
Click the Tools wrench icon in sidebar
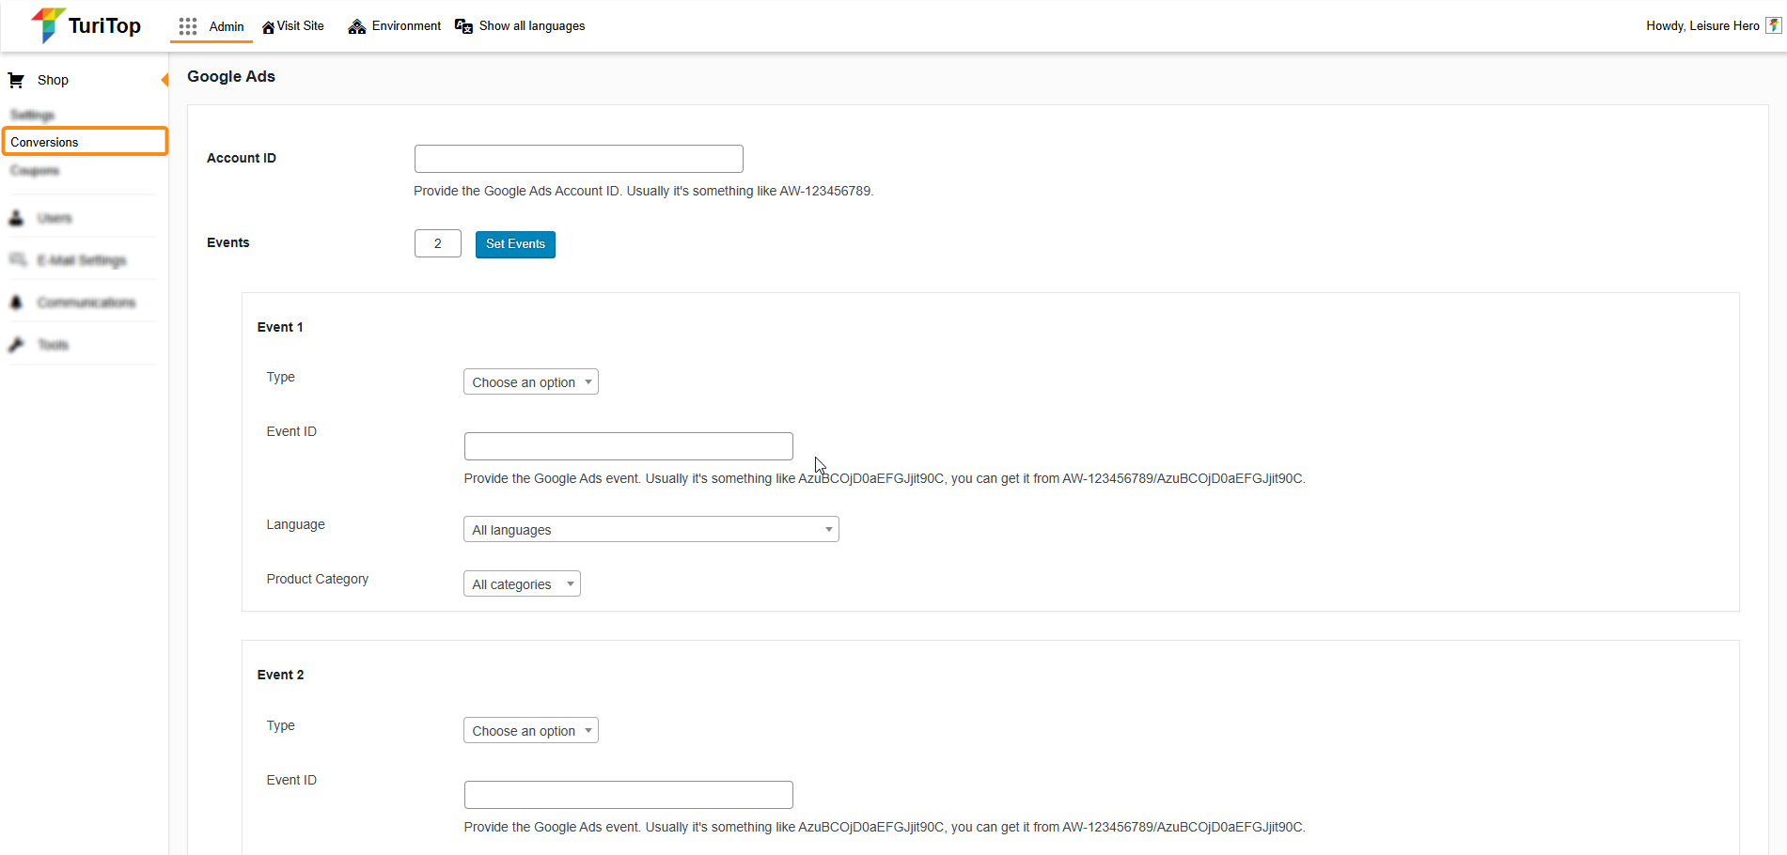pos(16,345)
